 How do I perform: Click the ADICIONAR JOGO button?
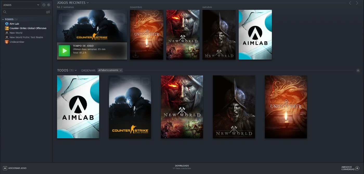tap(15, 168)
